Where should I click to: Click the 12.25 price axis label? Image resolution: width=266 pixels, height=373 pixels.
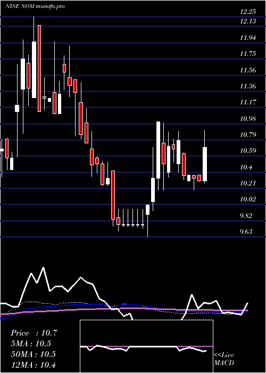[248, 11]
